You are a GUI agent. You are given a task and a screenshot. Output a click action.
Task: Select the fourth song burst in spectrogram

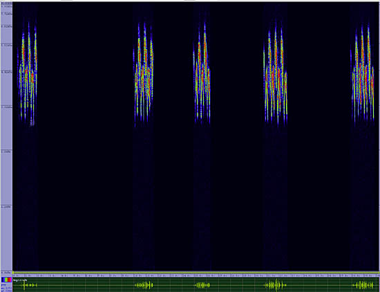point(276,73)
